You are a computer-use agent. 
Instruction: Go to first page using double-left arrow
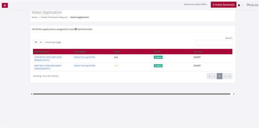(x=209, y=76)
